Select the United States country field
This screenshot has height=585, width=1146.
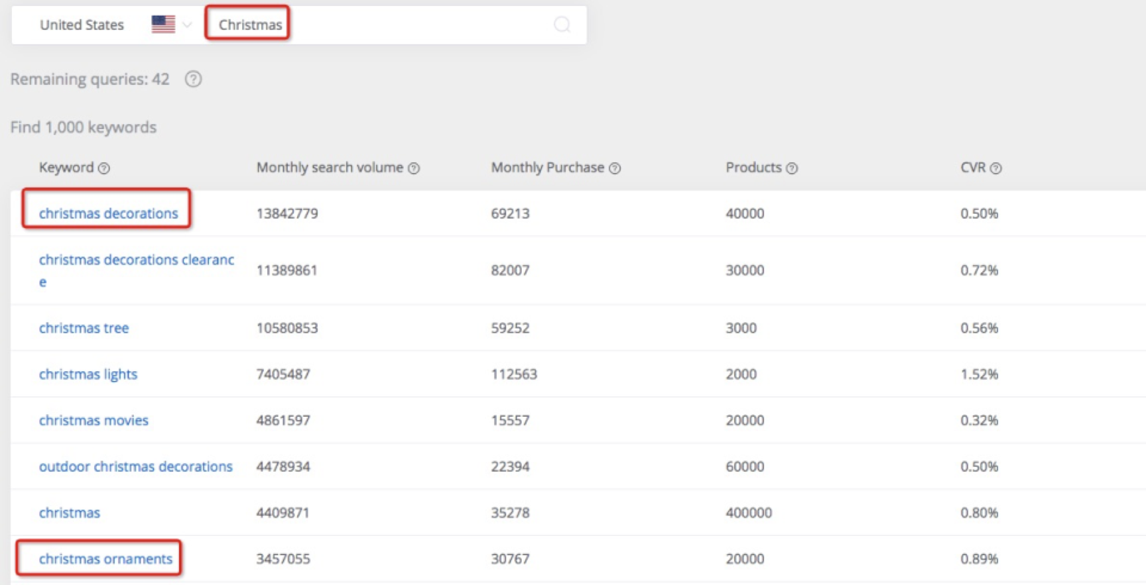(x=82, y=25)
